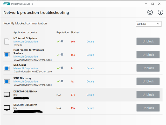Click the '26x' blocked count

click(x=73, y=42)
